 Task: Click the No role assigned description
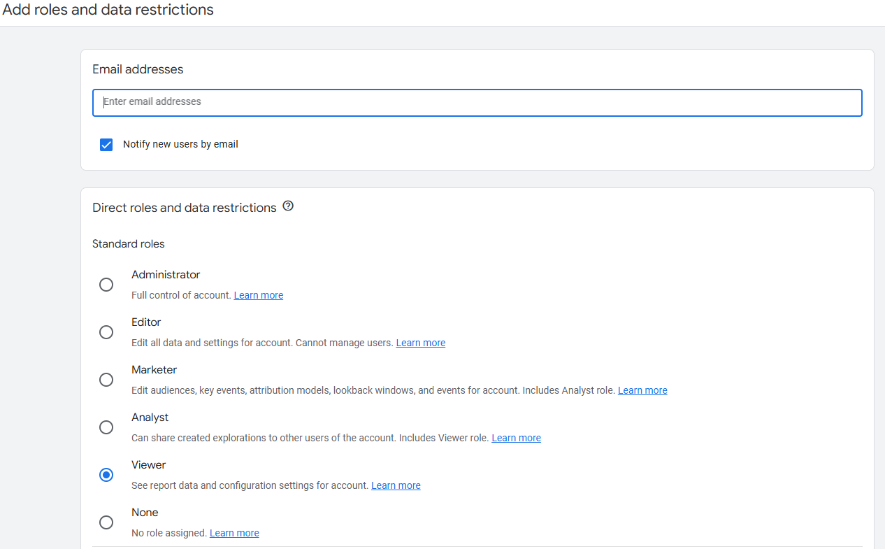[169, 533]
